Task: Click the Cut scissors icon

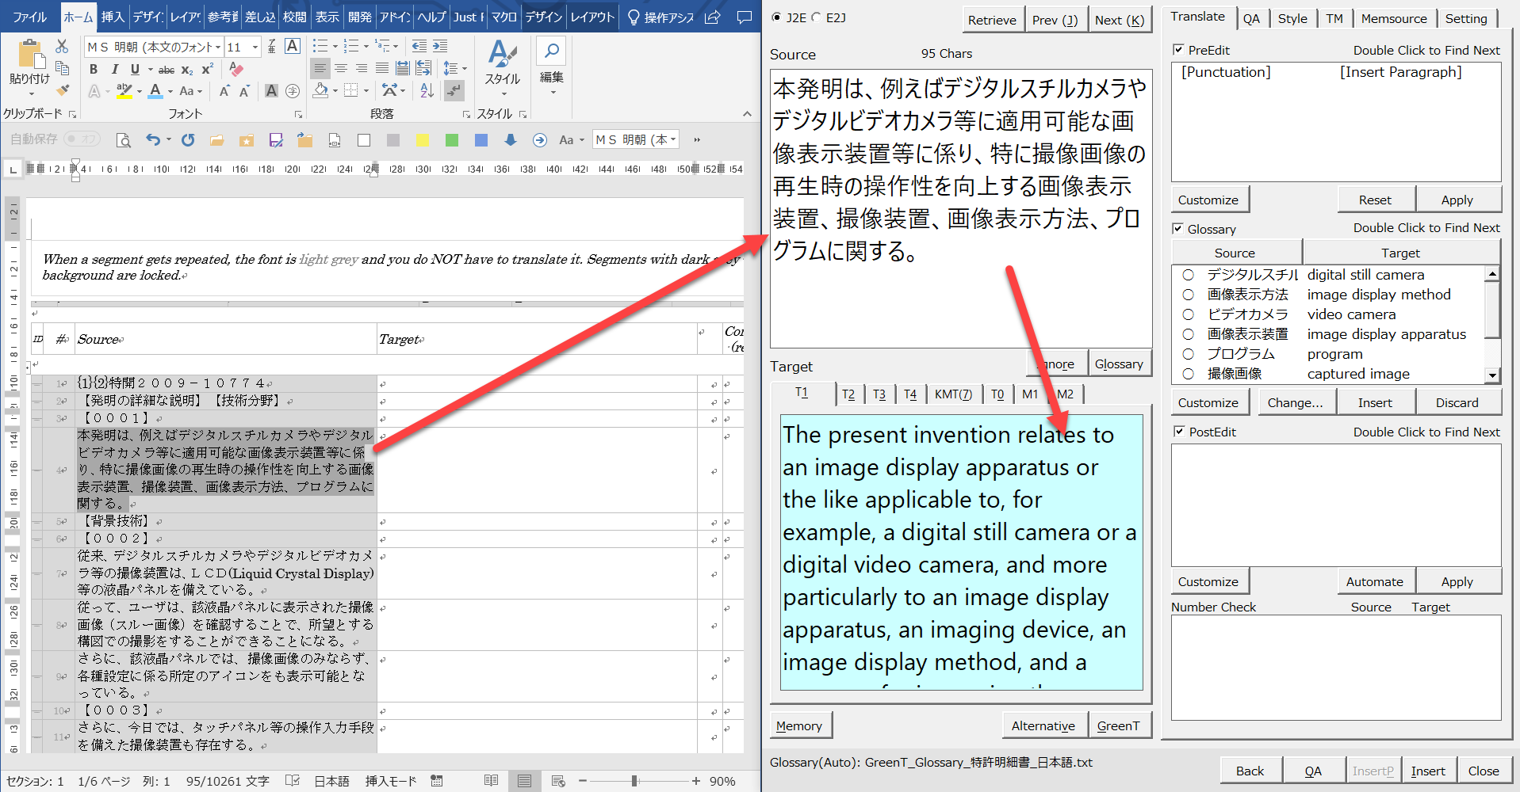Action: click(62, 47)
